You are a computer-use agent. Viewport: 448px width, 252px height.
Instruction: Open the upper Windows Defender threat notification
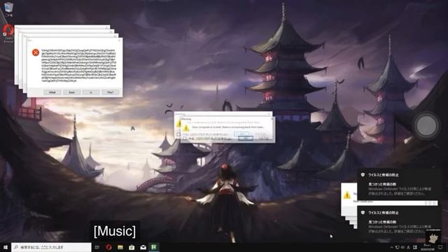398,185
